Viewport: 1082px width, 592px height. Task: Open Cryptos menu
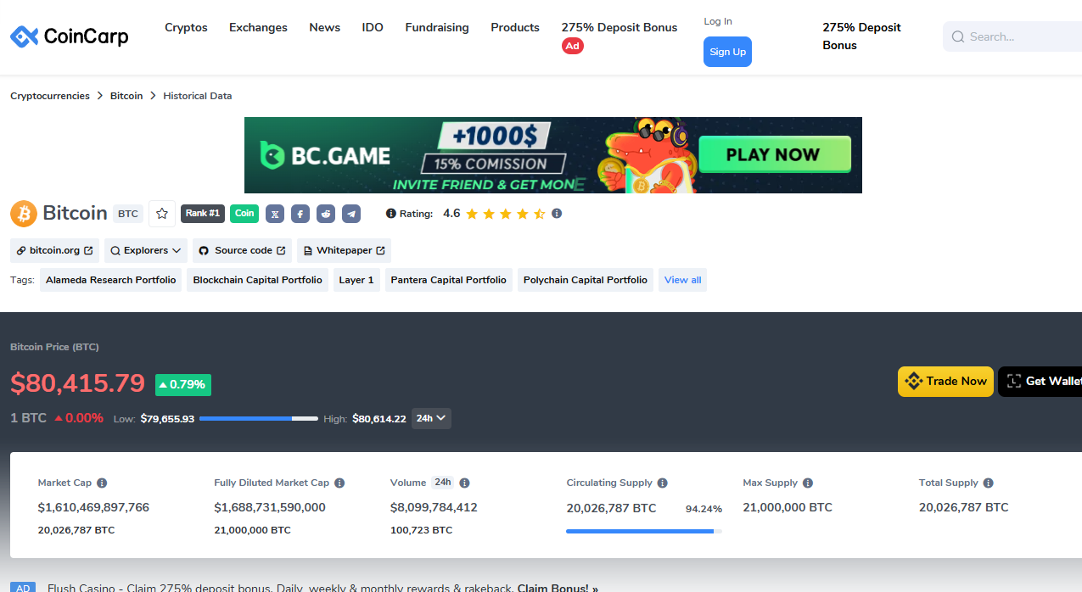tap(186, 27)
